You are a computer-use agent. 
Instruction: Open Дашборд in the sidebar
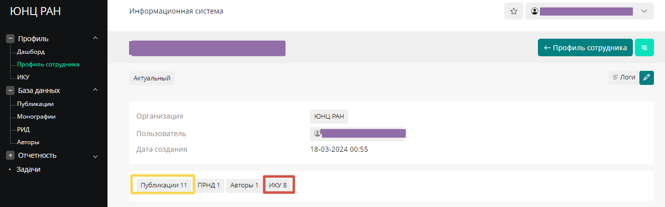click(x=31, y=51)
